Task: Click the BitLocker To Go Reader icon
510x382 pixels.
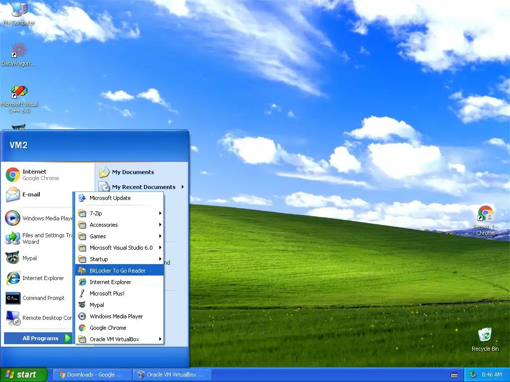Action: pos(82,270)
